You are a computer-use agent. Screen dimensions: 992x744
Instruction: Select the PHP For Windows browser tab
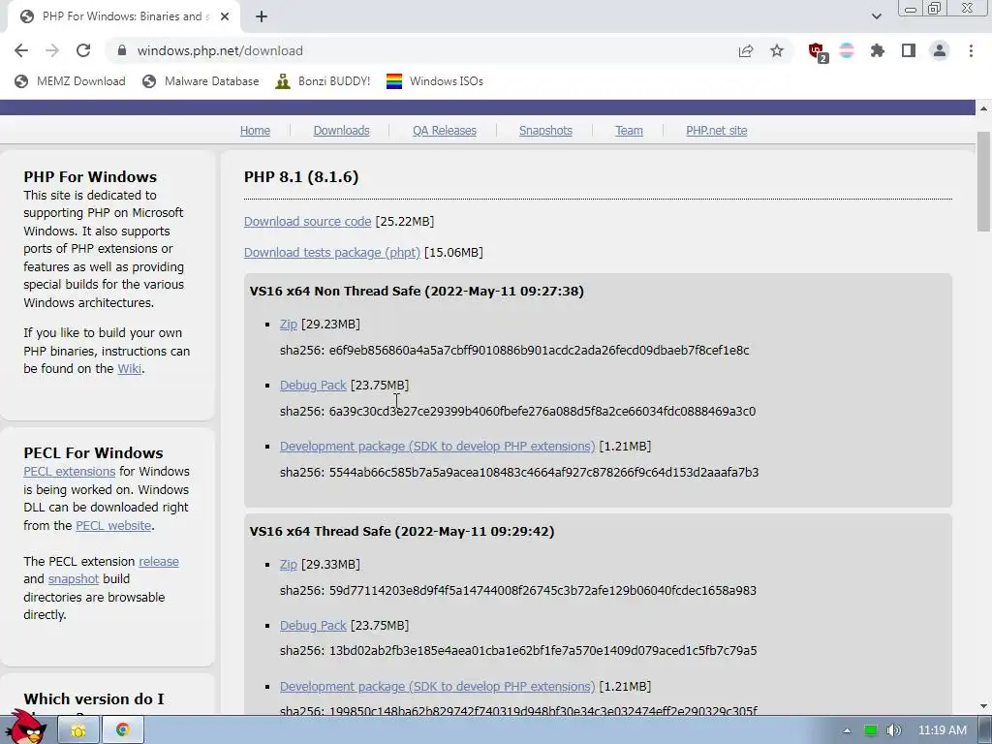click(x=123, y=16)
